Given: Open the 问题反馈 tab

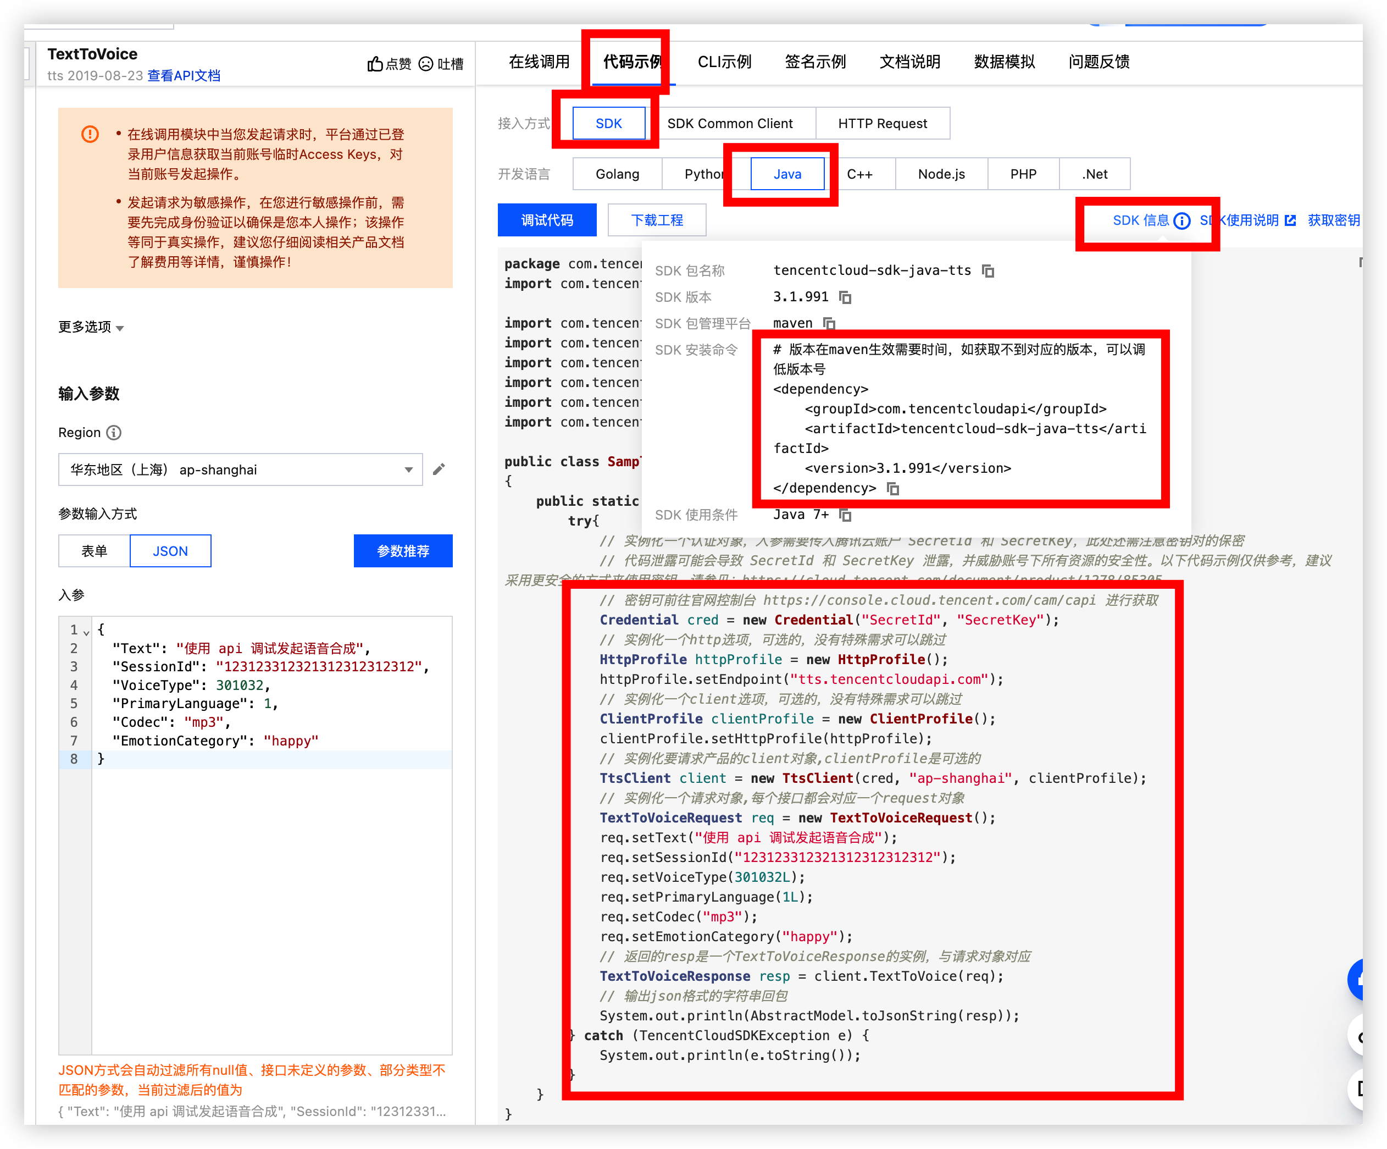Looking at the screenshot, I should coord(1098,62).
